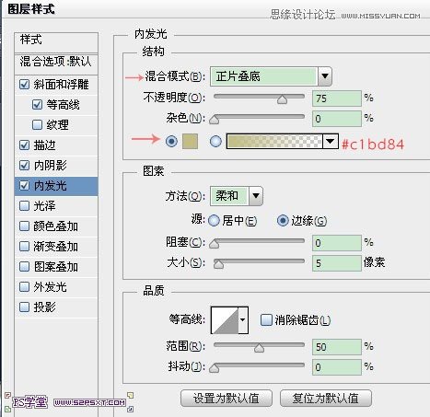The height and width of the screenshot is (417, 430).
Task: Select the 内阴影 style row label
Action: [50, 166]
